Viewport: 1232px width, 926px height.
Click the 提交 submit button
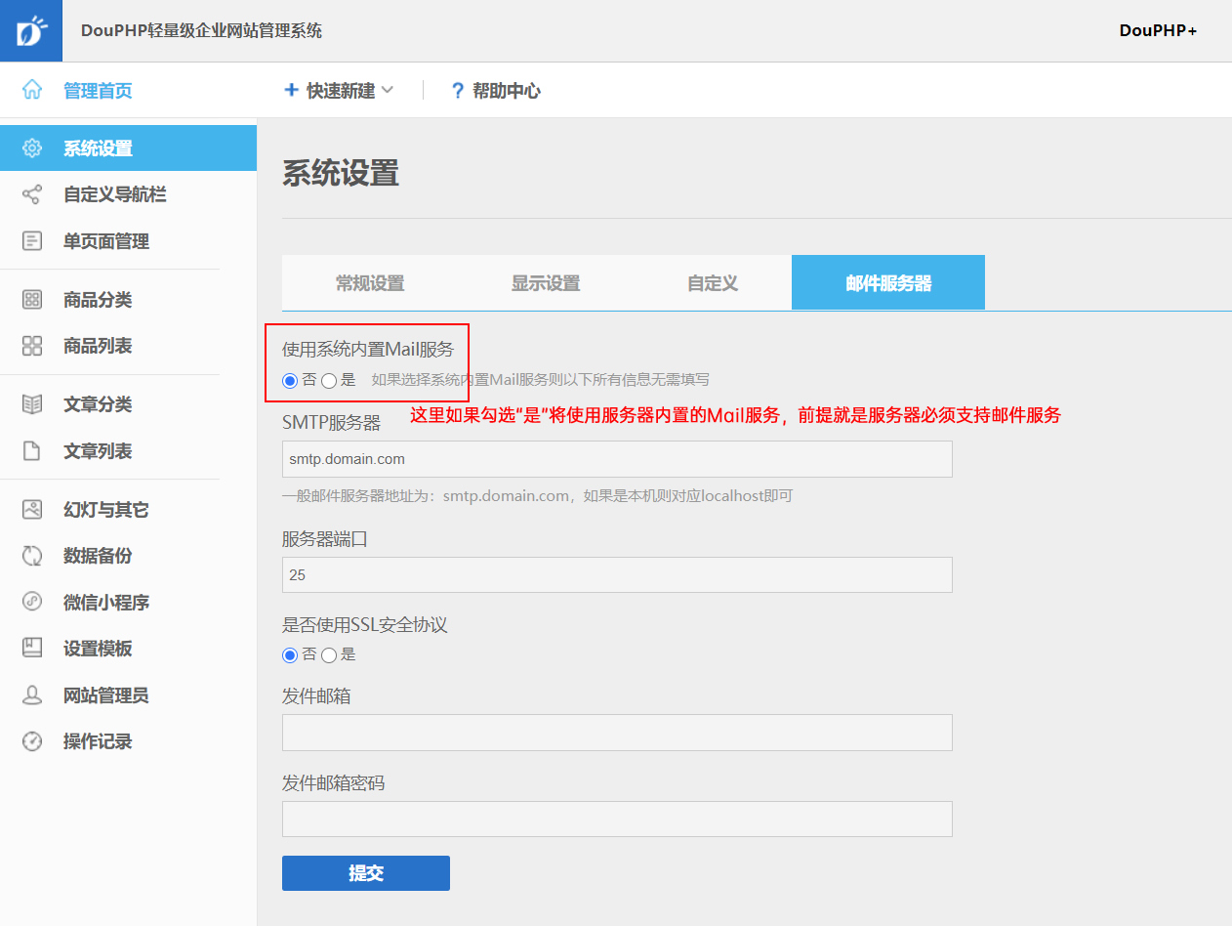pyautogui.click(x=366, y=873)
